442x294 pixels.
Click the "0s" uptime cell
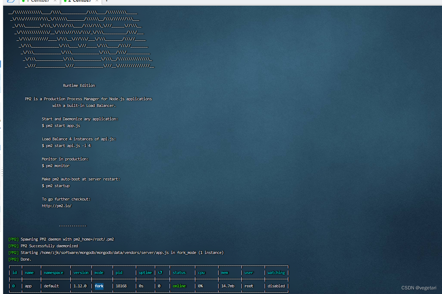pos(141,286)
